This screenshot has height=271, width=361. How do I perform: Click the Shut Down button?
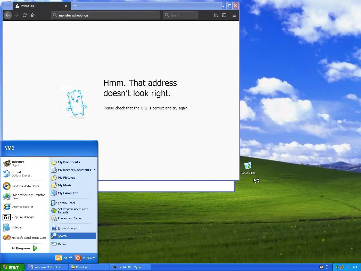tap(85, 258)
